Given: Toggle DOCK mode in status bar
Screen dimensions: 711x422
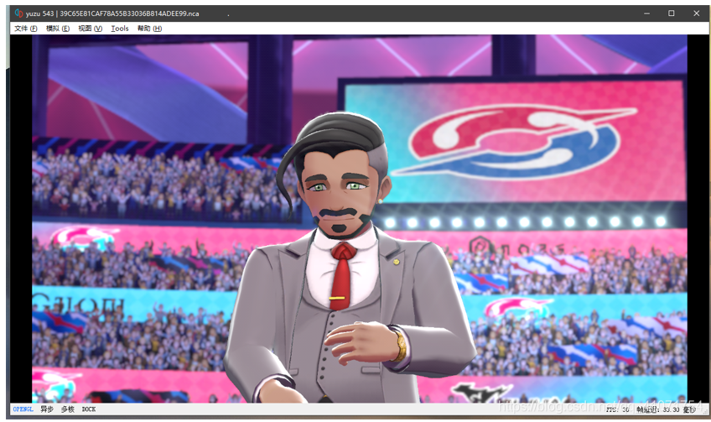Looking at the screenshot, I should pyautogui.click(x=88, y=409).
